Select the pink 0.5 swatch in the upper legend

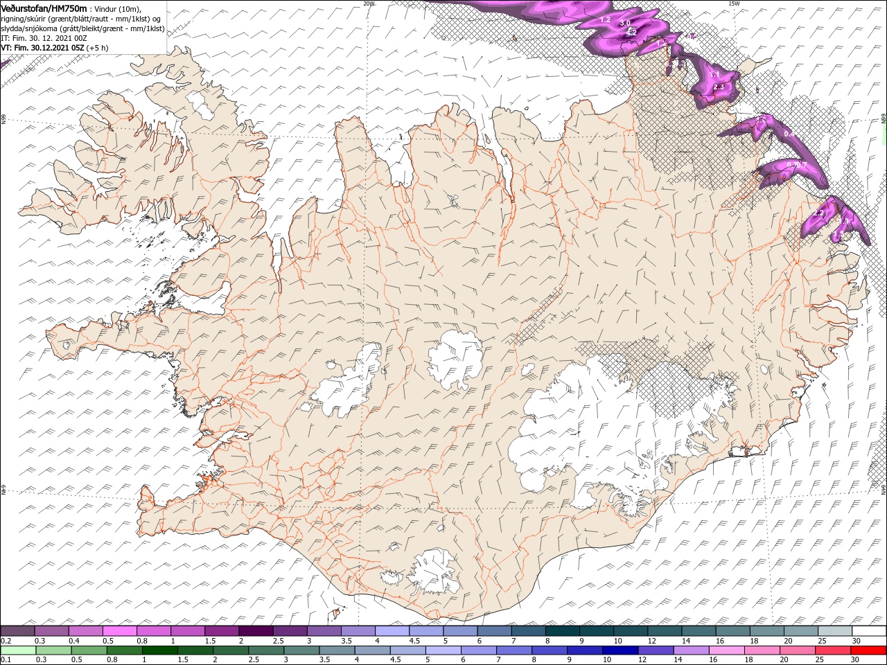(119, 630)
